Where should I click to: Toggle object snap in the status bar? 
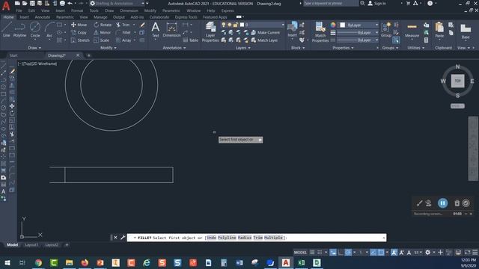381,253
